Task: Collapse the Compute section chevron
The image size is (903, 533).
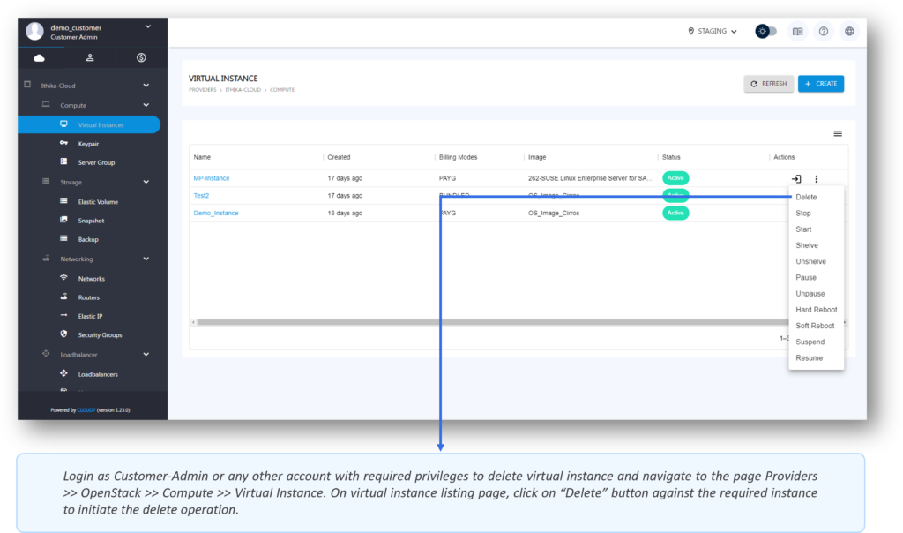Action: click(146, 105)
